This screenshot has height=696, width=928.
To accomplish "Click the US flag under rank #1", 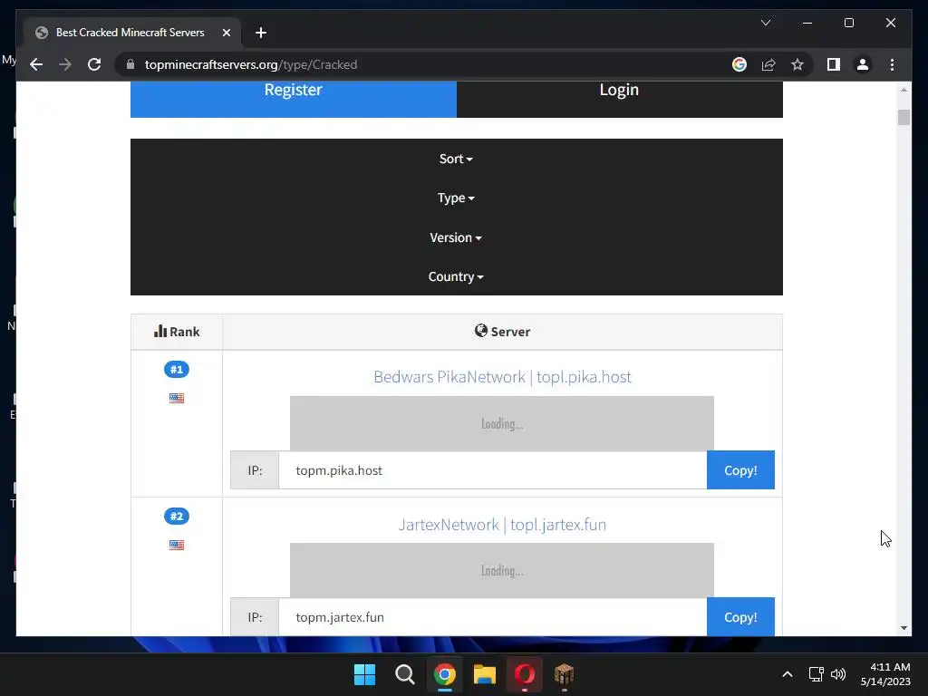I will (177, 399).
